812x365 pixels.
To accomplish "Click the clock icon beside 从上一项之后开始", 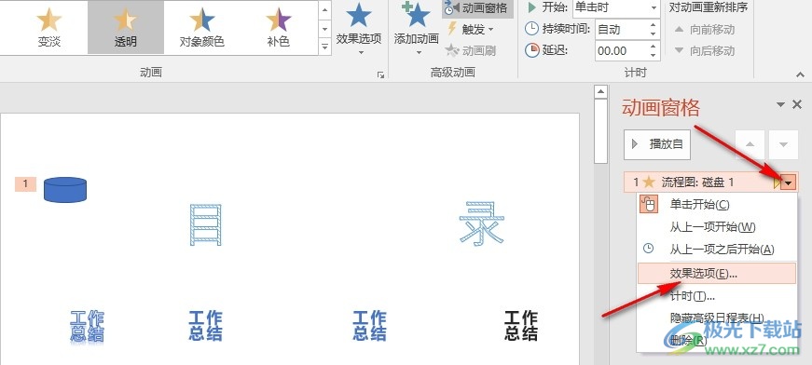I will click(648, 249).
